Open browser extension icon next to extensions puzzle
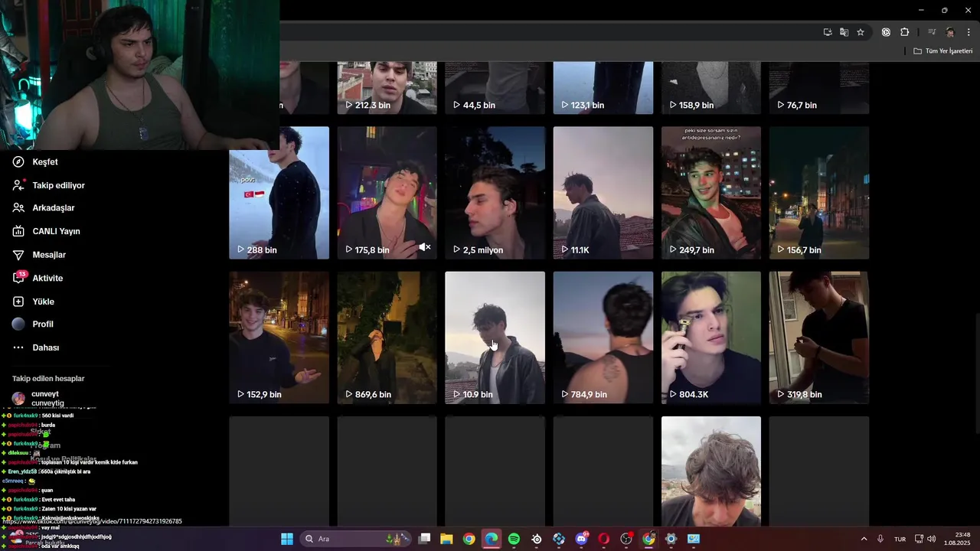 886,32
